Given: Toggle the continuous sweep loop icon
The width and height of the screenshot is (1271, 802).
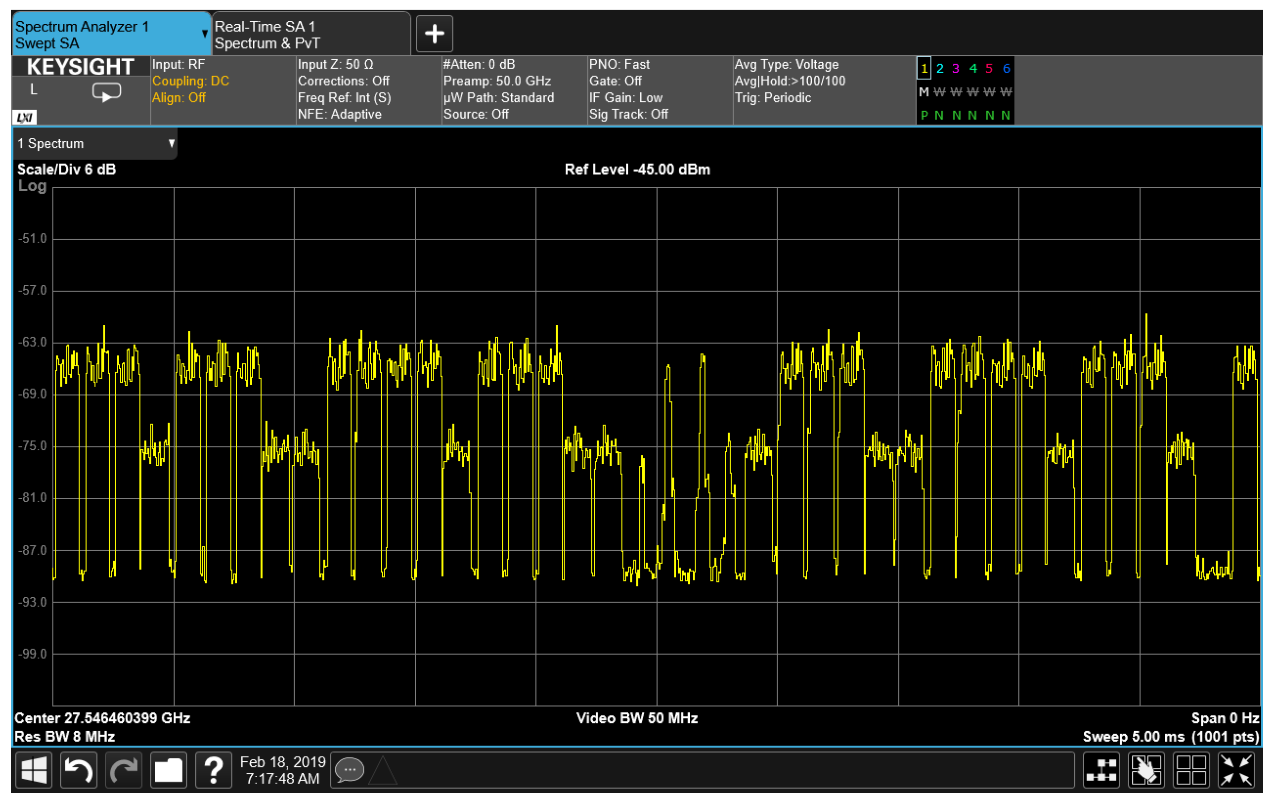Looking at the screenshot, I should point(106,92).
